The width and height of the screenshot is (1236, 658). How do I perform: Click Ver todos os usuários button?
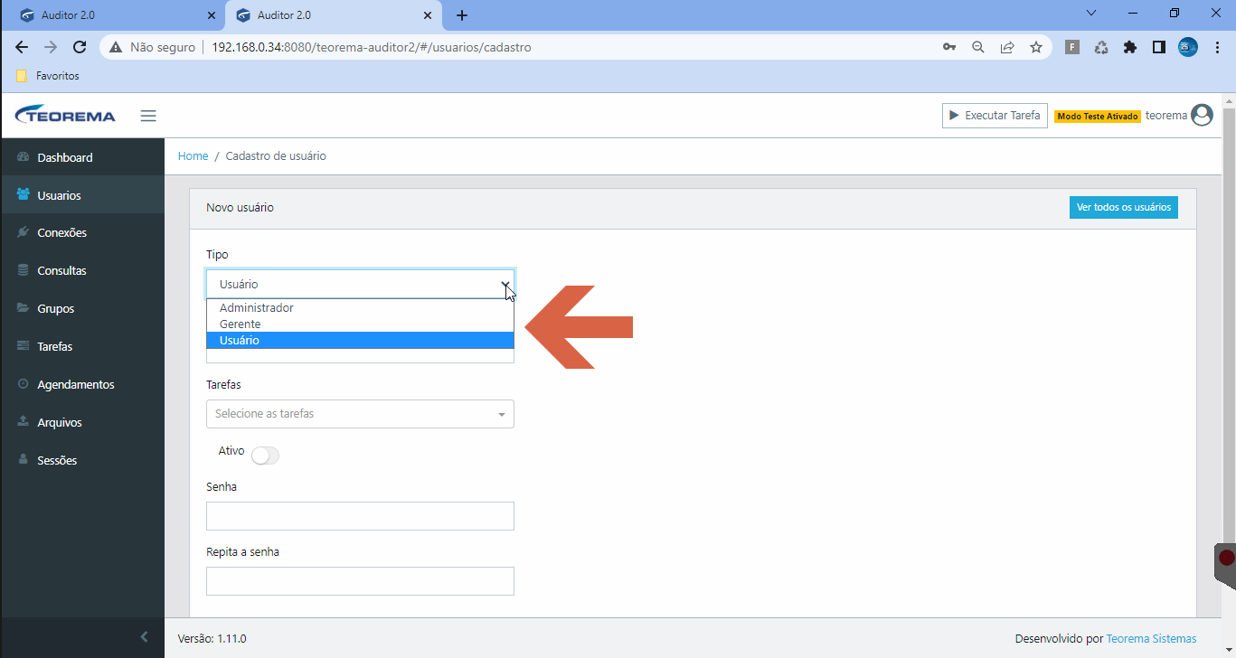tap(1124, 207)
